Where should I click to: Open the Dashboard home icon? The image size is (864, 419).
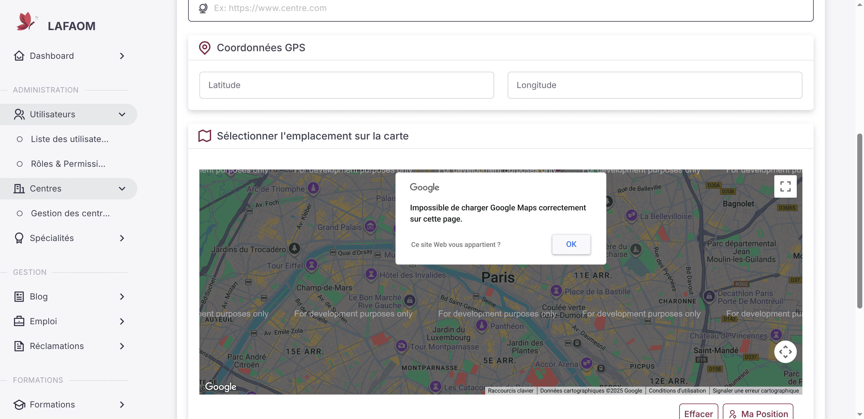point(19,56)
